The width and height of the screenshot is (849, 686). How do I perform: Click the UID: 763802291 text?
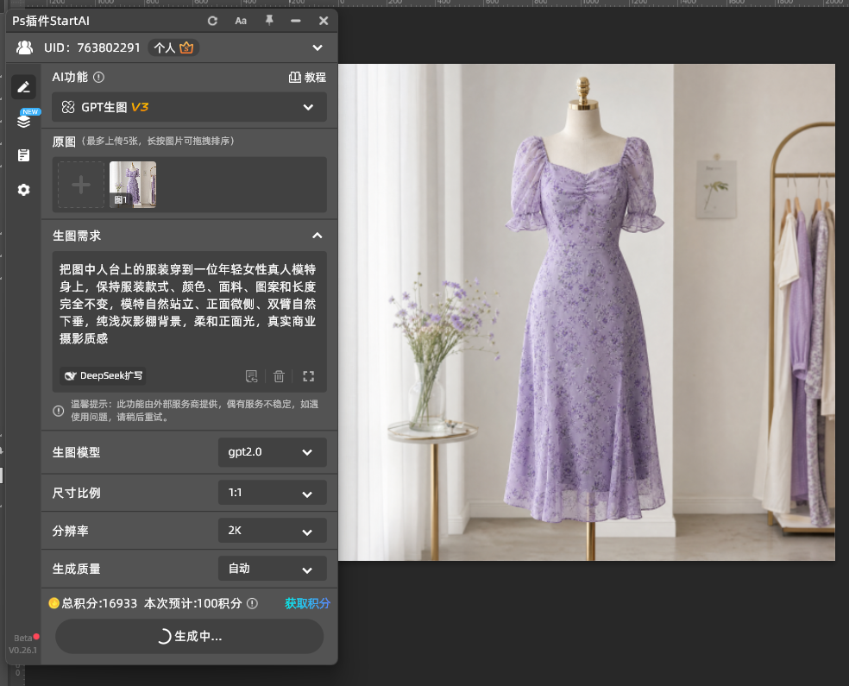coord(92,47)
